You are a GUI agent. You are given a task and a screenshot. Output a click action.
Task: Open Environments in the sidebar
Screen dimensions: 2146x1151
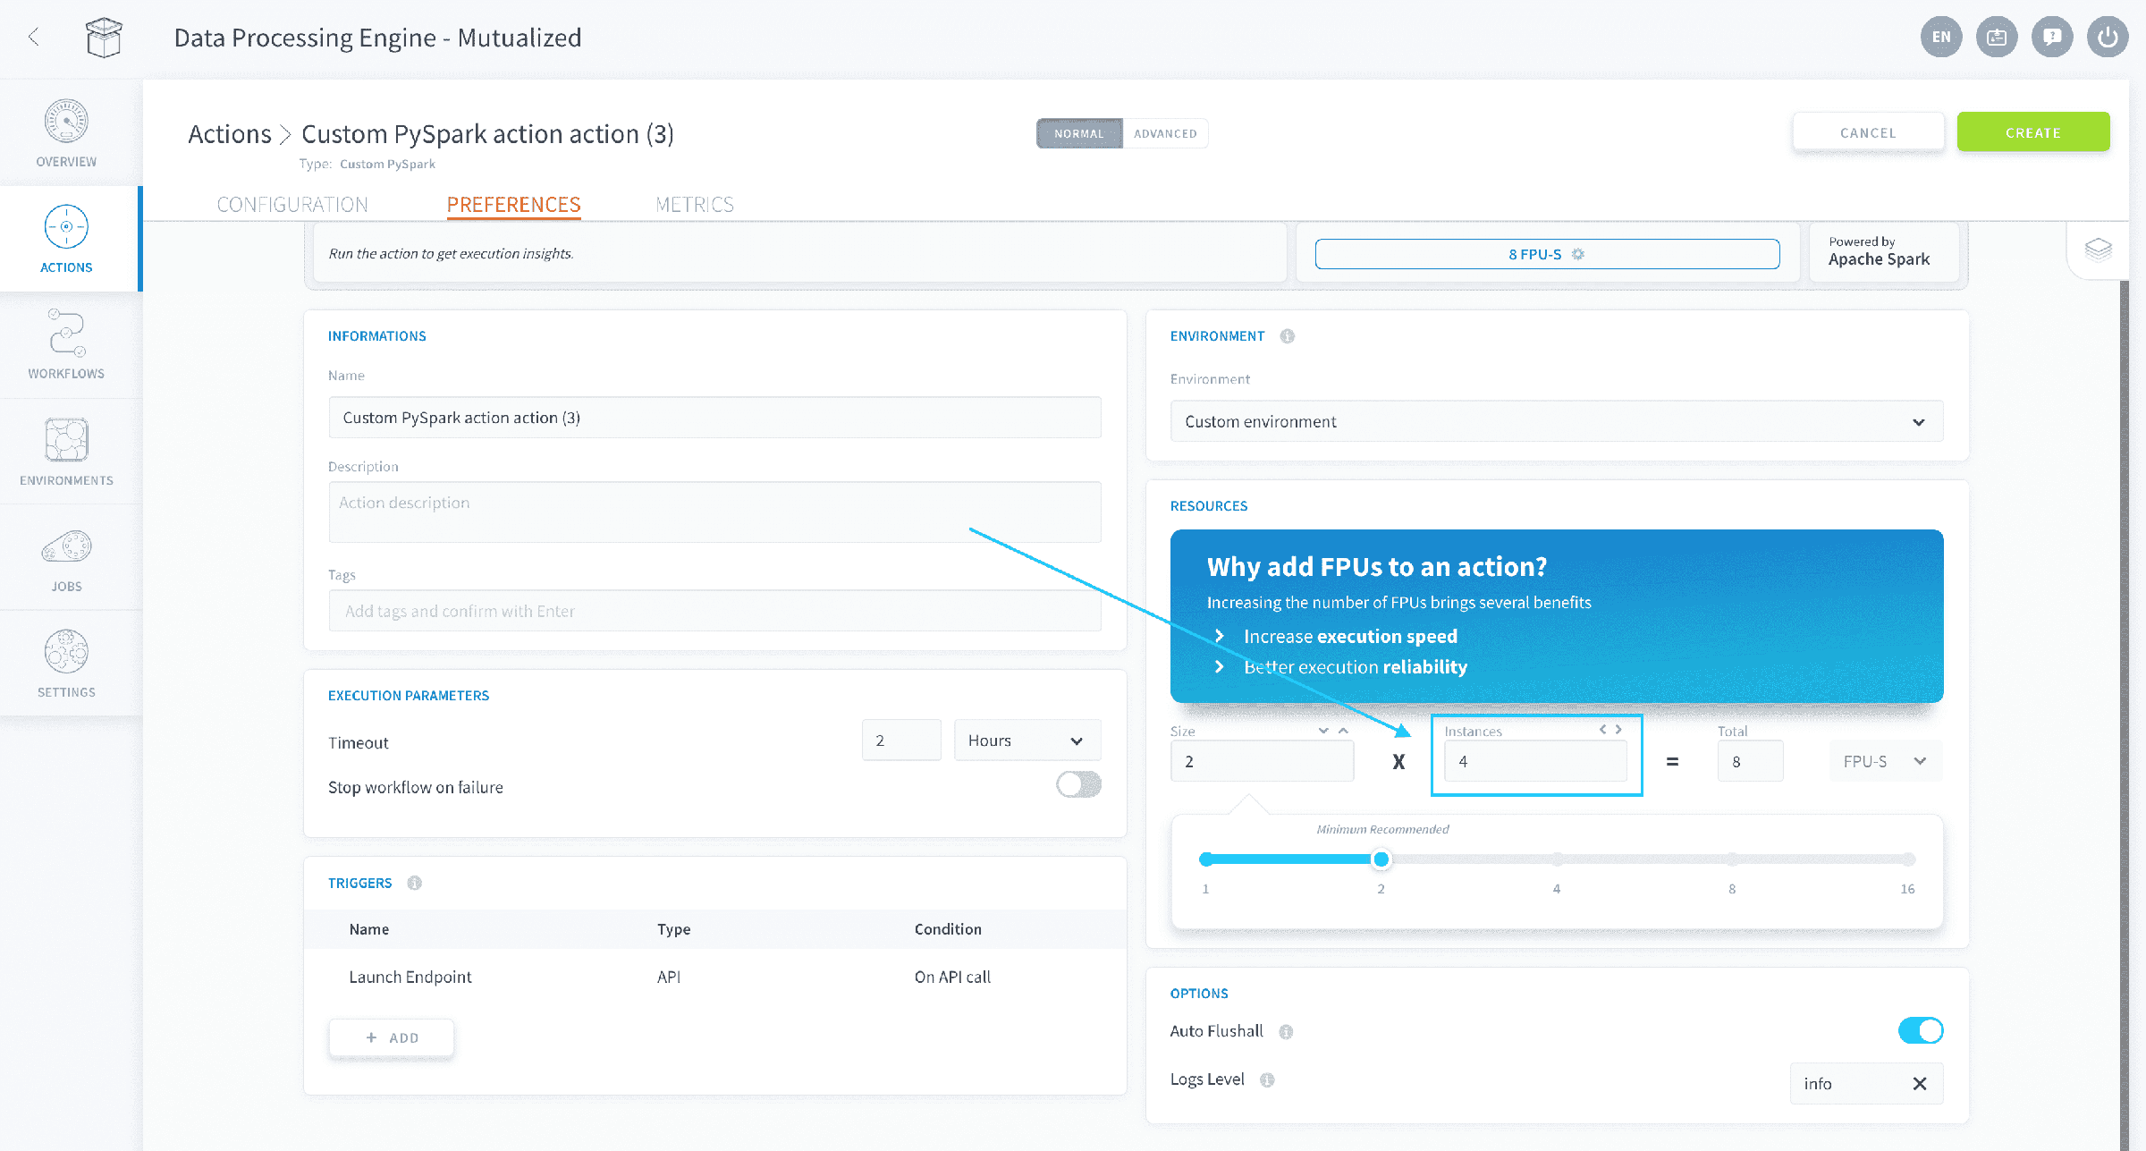(x=66, y=452)
